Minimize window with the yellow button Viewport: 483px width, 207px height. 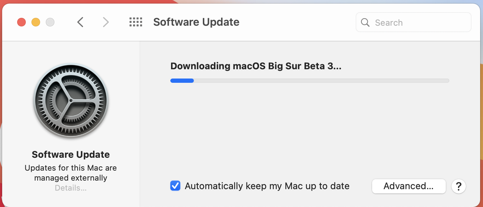click(36, 22)
